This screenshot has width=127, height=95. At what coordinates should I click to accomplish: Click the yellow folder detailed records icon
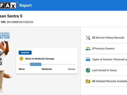coord(88,81)
